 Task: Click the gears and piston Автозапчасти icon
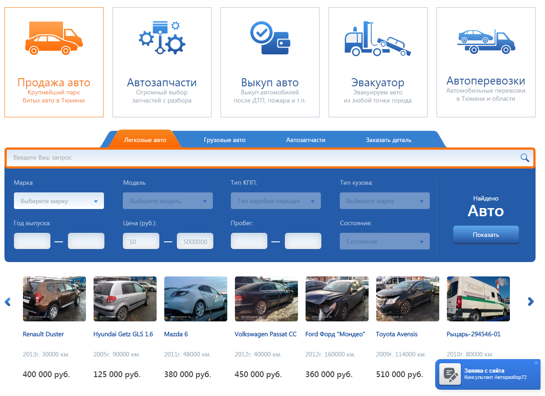coord(162,38)
